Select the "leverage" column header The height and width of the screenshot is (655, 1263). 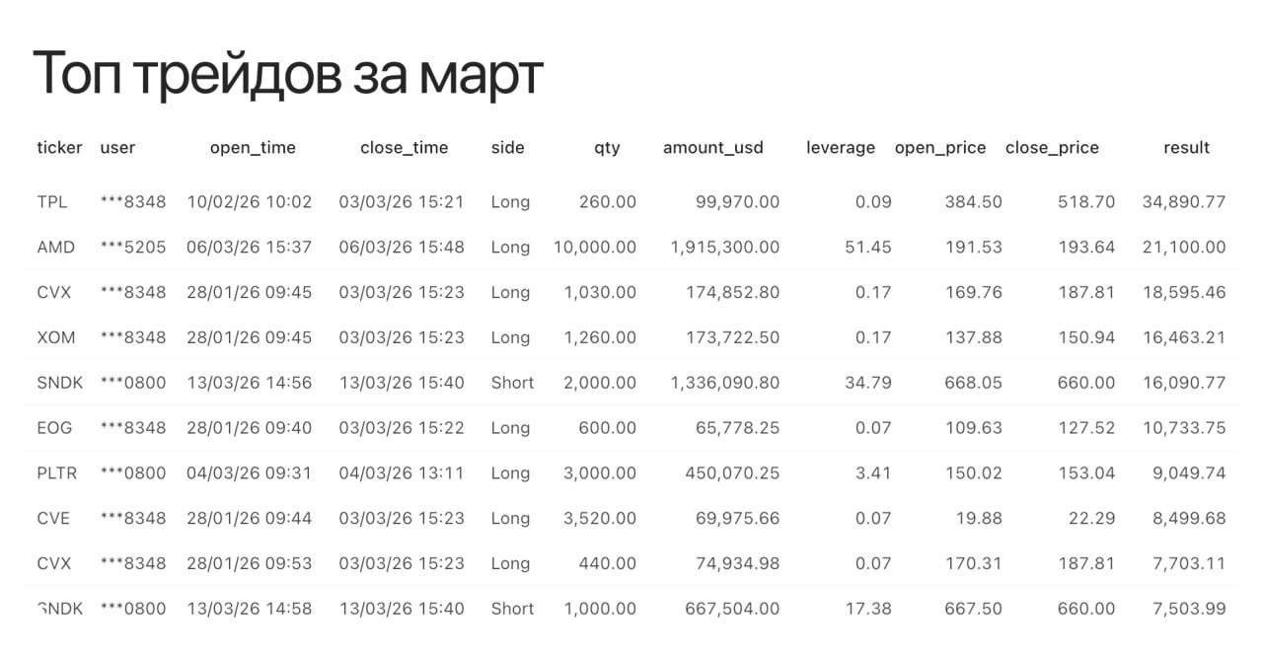(840, 148)
